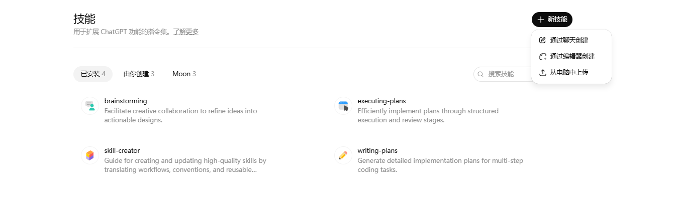Screen dimensions: 675x201
Task: Switch to the 由你创建 tab
Action: point(139,74)
